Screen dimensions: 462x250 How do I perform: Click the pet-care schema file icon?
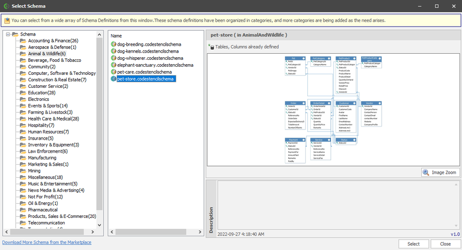(x=113, y=72)
